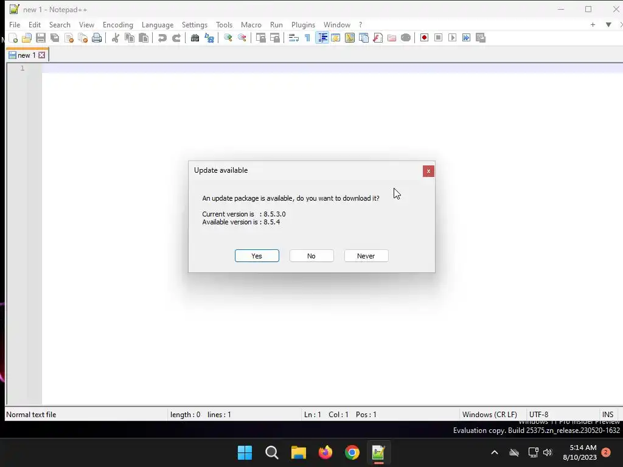Click the Print toolbar icon
Image resolution: width=623 pixels, height=467 pixels.
pos(97,38)
